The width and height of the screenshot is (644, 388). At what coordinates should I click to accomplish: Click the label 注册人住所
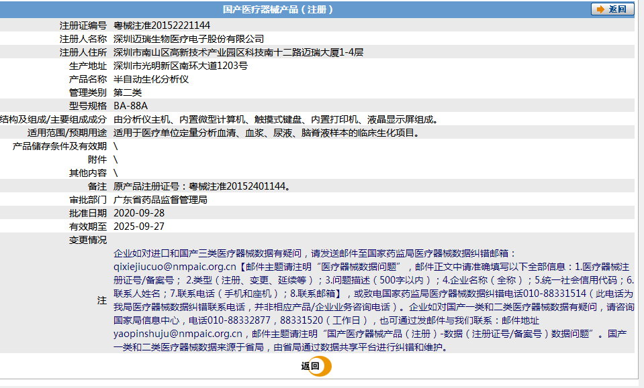pos(83,52)
